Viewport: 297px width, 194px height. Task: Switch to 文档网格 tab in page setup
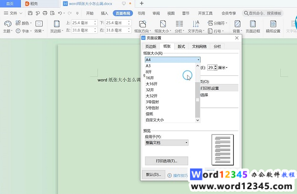coord(199,47)
